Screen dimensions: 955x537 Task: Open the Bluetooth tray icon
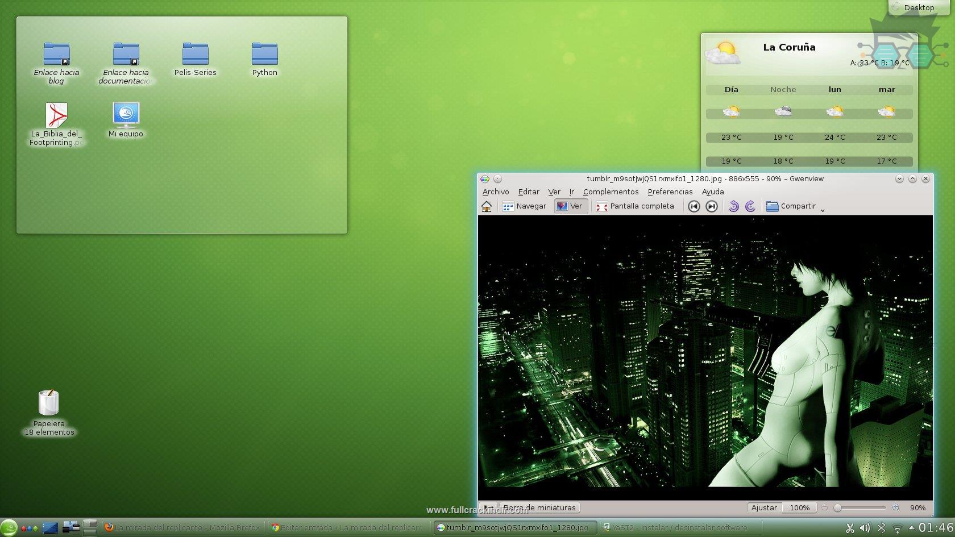[881, 528]
